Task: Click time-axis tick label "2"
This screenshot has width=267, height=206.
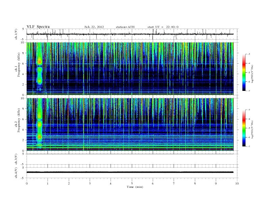Action: click(69, 183)
